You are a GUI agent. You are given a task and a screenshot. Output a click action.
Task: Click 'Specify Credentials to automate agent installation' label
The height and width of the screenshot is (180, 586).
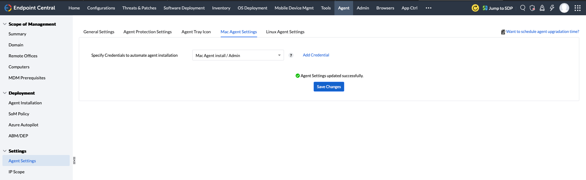[135, 55]
